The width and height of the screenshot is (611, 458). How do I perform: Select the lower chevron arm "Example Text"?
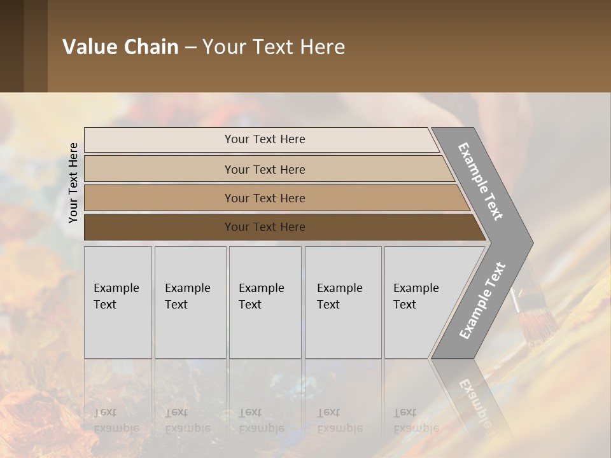click(482, 300)
